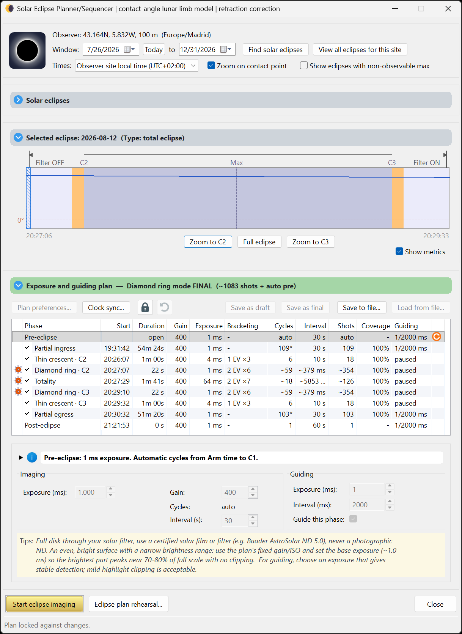
Task: Click the C2 marker on timeline
Action: (84, 162)
